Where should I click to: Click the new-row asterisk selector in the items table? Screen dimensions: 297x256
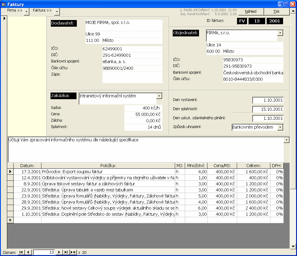(x=10, y=220)
